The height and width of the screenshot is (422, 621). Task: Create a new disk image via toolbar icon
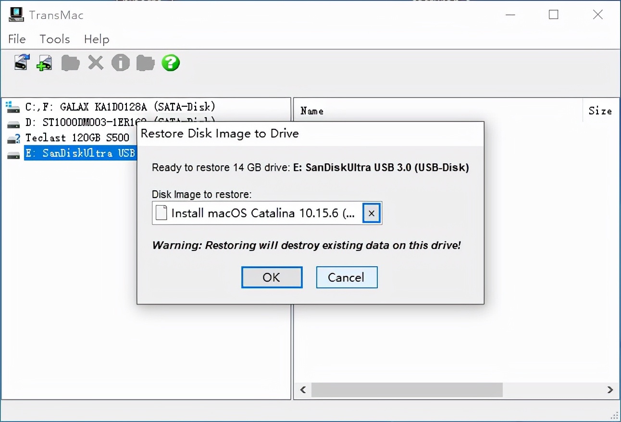tap(44, 62)
